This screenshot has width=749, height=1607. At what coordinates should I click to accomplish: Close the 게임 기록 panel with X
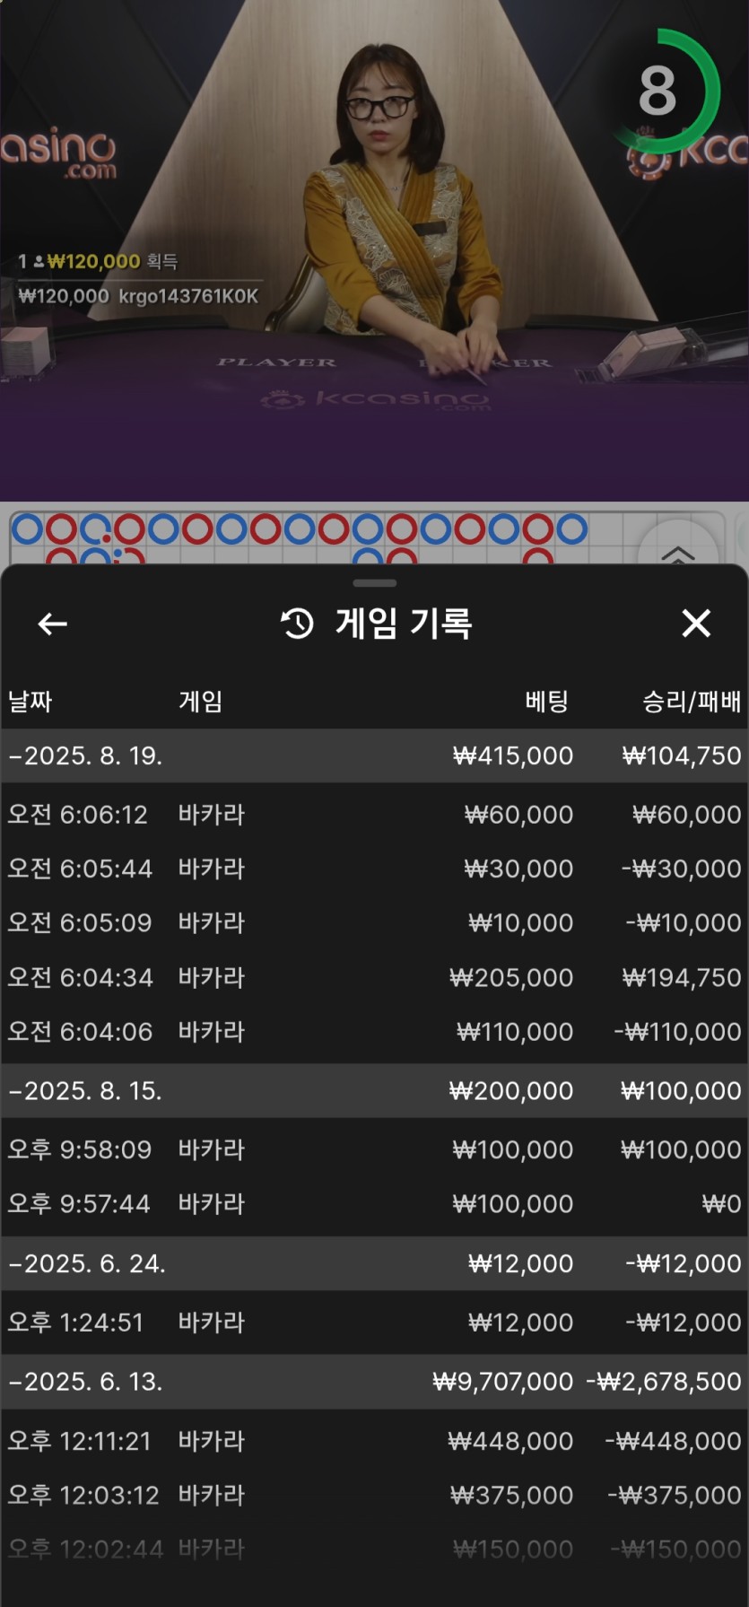click(696, 624)
